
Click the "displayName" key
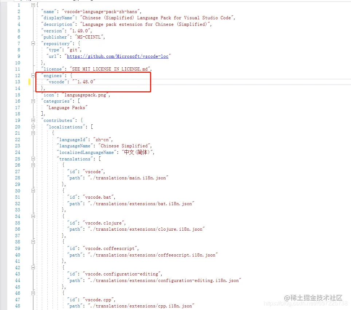coord(58,18)
